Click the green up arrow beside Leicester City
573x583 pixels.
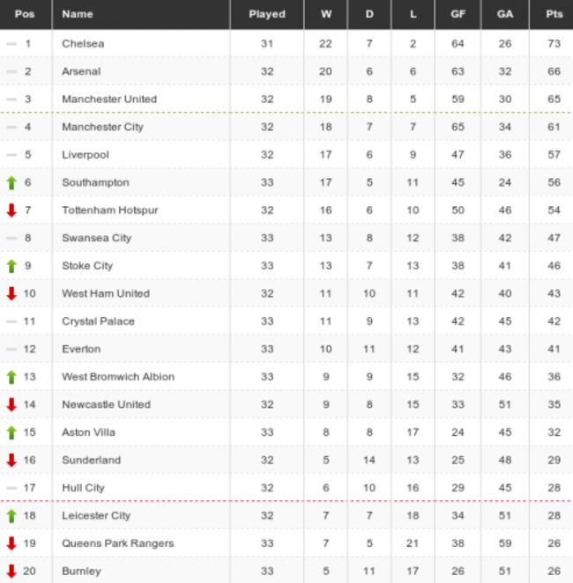point(11,516)
